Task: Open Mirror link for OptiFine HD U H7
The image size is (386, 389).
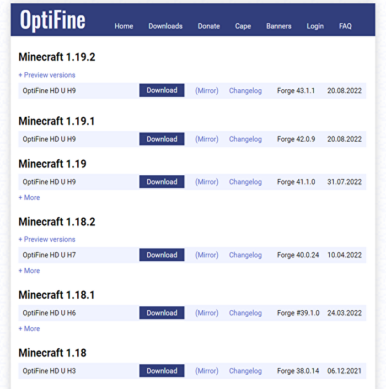Action: [x=207, y=255]
